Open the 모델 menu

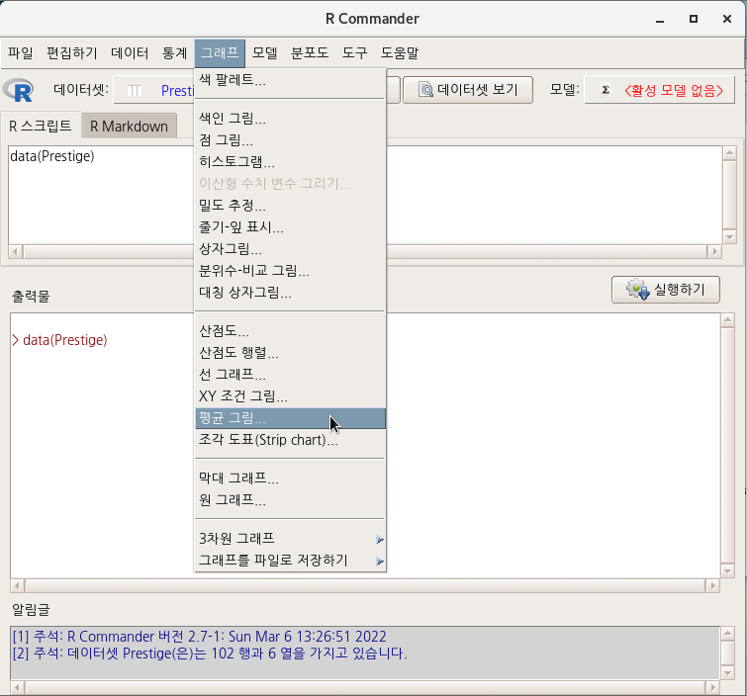pyautogui.click(x=264, y=52)
